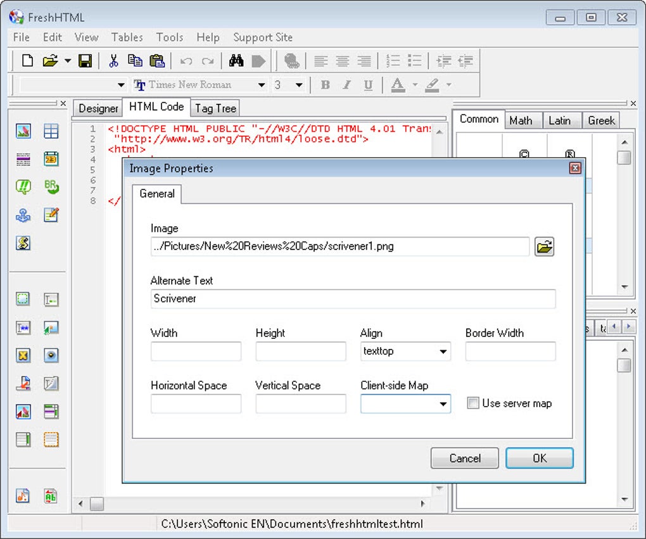Switch to the Designer tab

click(x=98, y=108)
